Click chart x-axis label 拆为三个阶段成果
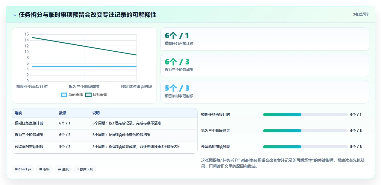 coord(84,87)
